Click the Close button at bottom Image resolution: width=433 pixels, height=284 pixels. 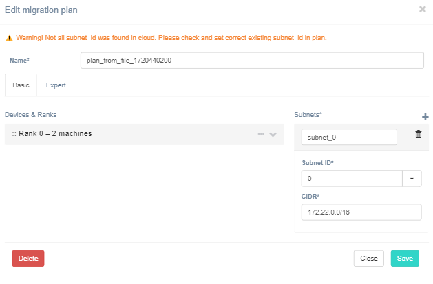tap(368, 259)
